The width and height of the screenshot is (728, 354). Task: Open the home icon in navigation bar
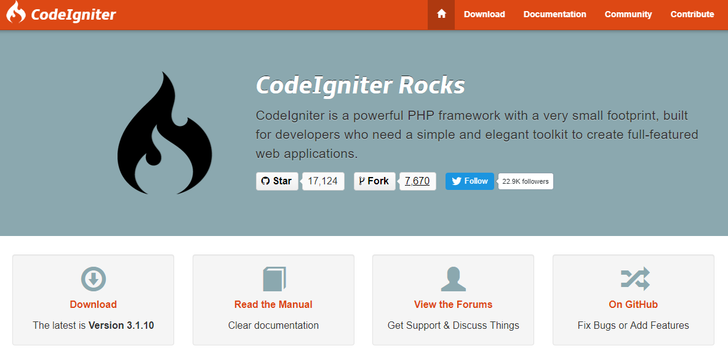tap(441, 14)
